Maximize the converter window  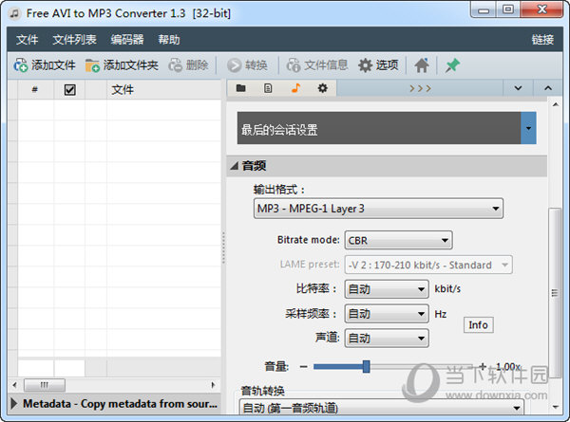(508, 9)
